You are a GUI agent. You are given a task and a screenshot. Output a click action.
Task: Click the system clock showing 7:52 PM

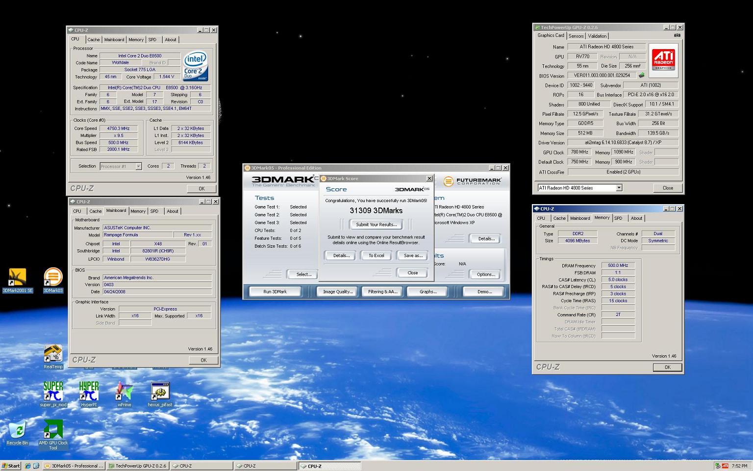(x=739, y=466)
